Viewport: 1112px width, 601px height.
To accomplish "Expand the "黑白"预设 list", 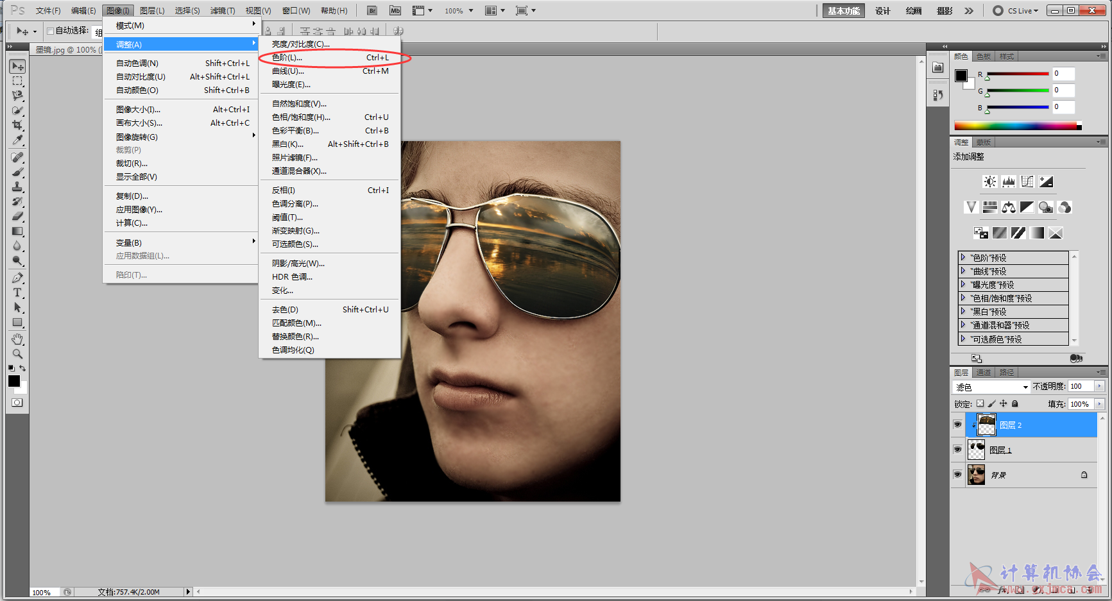I will 963,311.
